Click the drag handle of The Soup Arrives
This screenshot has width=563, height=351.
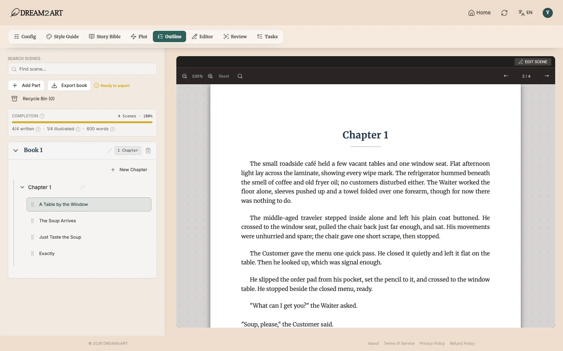(x=32, y=221)
